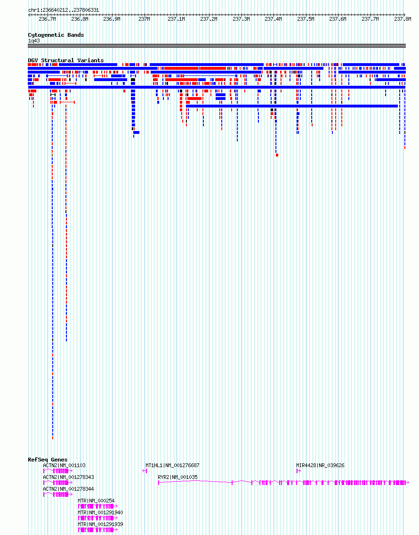This screenshot has height=535, width=419.
Task: Open the MT1HL1|NM_001276687 gene label
Action: tap(172, 465)
